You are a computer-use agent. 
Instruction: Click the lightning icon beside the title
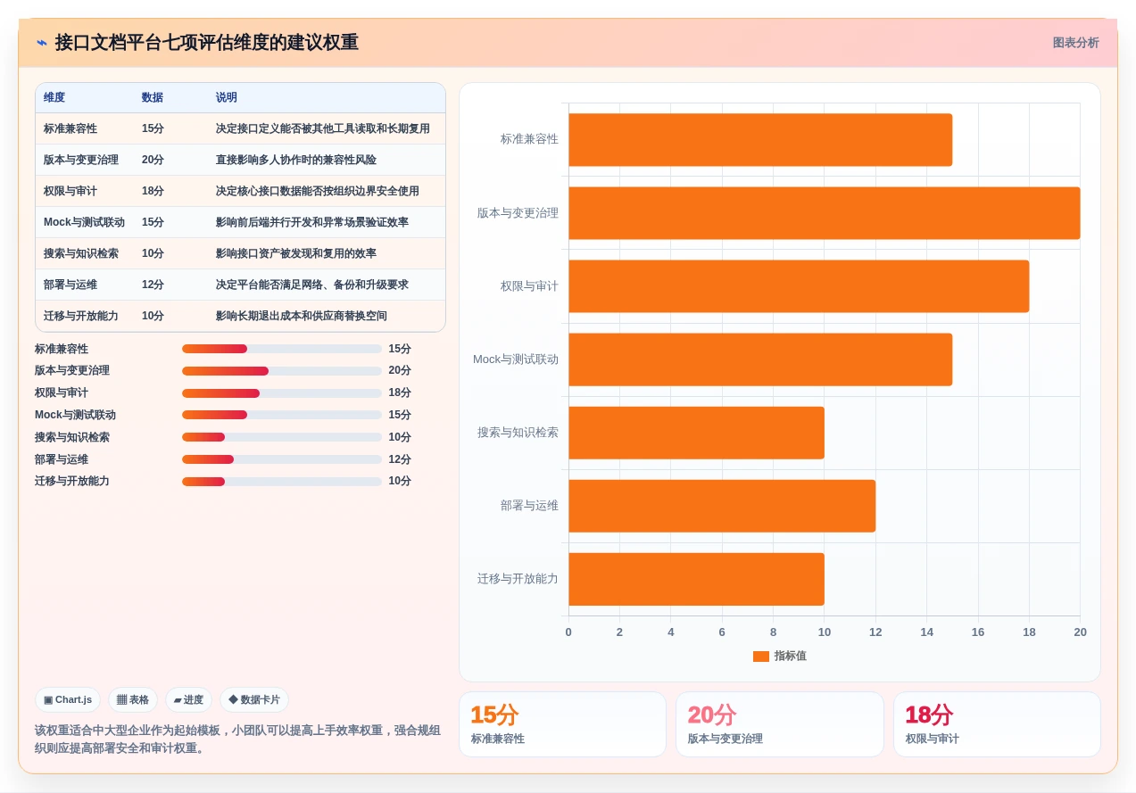point(41,43)
